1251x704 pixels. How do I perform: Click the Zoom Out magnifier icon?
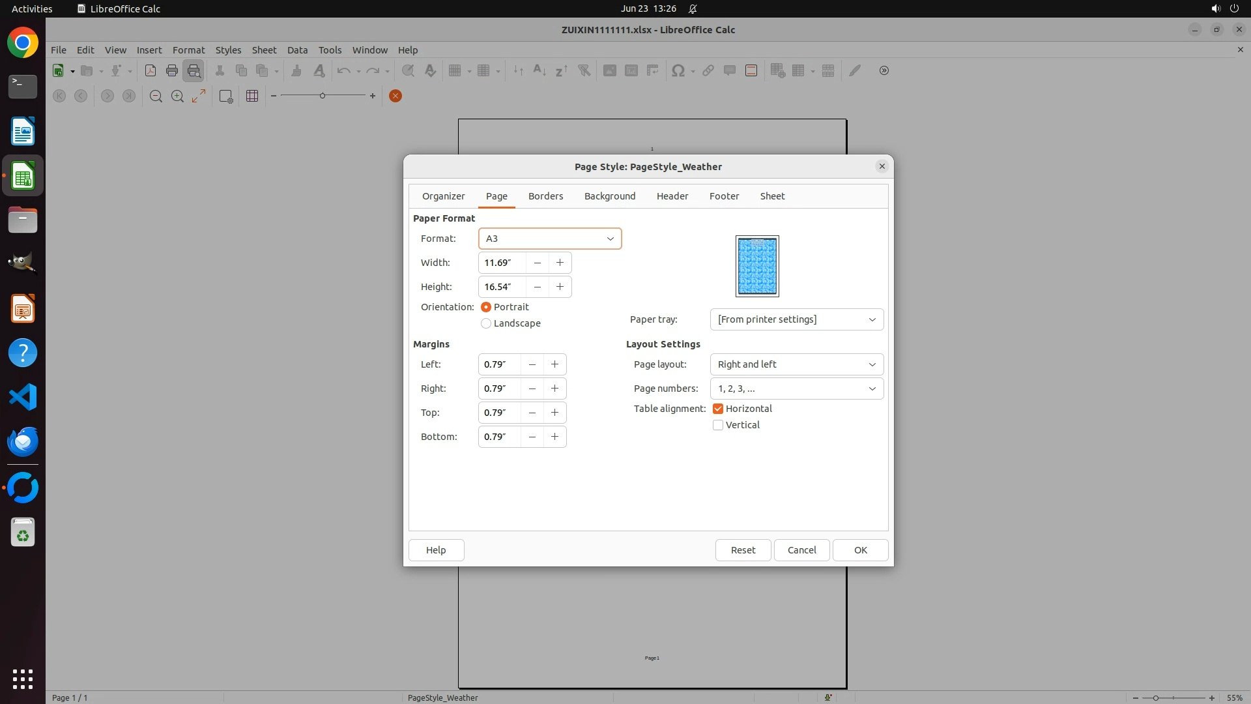coord(156,96)
